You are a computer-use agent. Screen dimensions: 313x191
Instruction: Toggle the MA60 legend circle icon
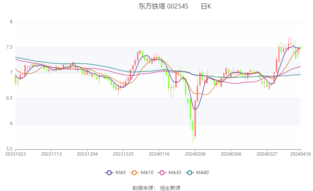click(x=190, y=173)
